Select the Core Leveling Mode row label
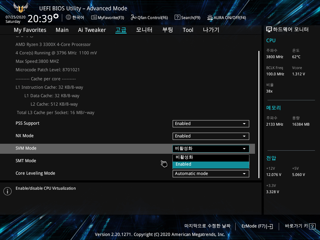This screenshot has width=320, height=240. pyautogui.click(x=35, y=173)
